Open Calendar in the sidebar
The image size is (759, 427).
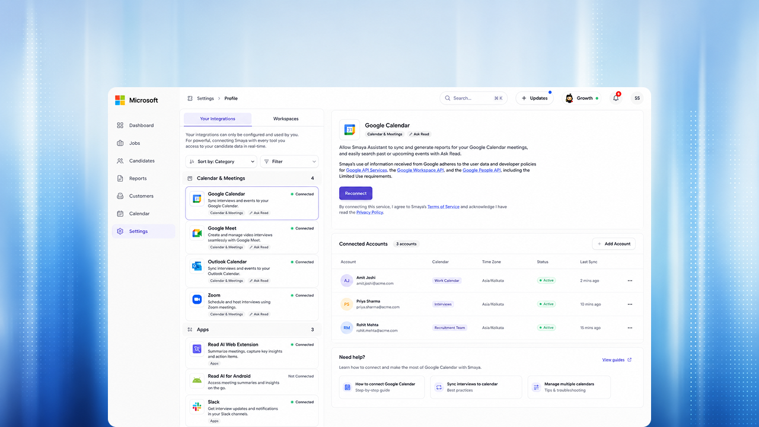point(143,213)
